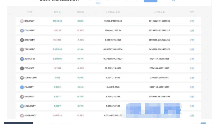Screen dimensions: 214x124
Task: Click the 0.37% change for LINK
Action: coord(81,106)
